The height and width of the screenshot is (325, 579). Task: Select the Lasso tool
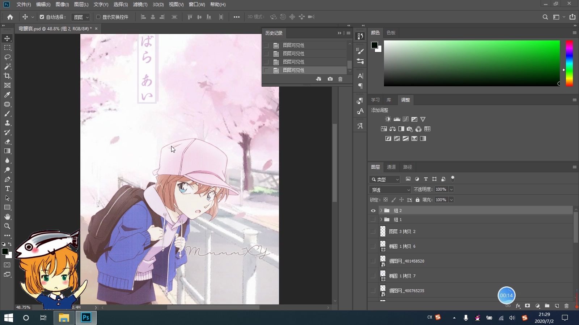(x=7, y=57)
